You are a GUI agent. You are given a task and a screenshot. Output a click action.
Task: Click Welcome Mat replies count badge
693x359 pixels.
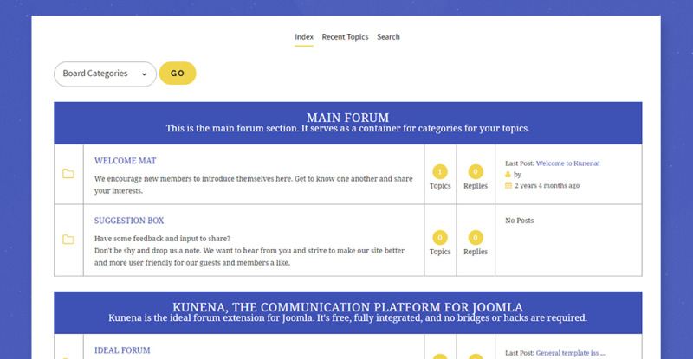(476, 172)
